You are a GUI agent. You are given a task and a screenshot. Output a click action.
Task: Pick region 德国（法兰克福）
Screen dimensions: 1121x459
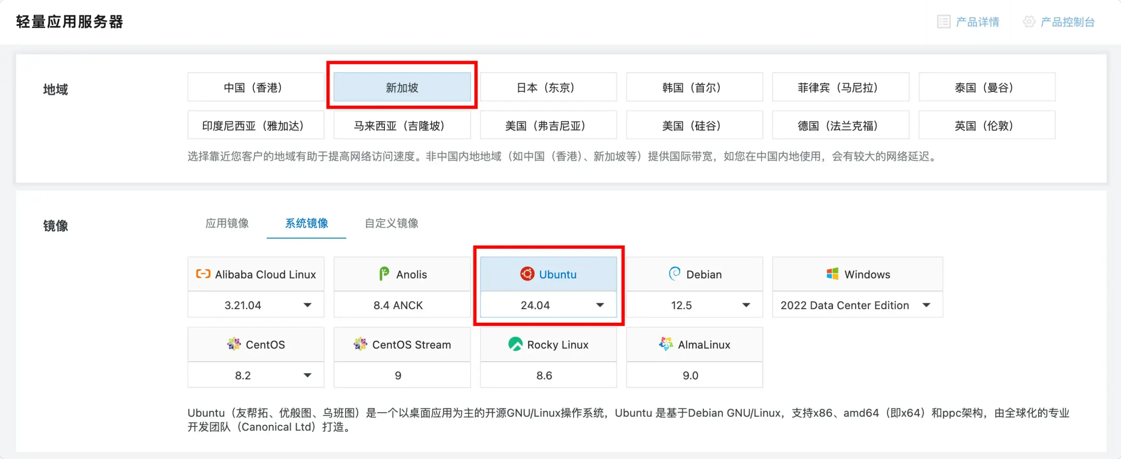(x=841, y=125)
